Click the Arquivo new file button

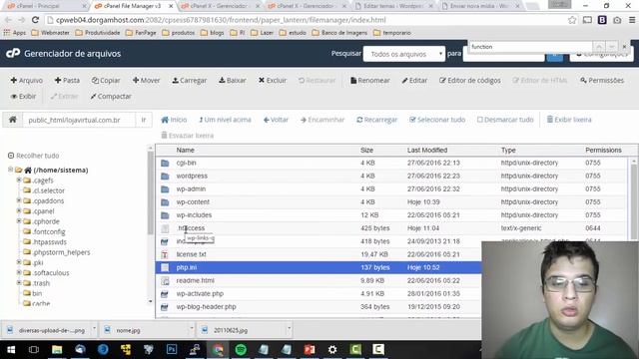click(x=27, y=81)
